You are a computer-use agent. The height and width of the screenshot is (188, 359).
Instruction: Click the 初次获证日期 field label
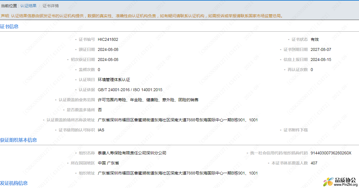[x=83, y=60]
